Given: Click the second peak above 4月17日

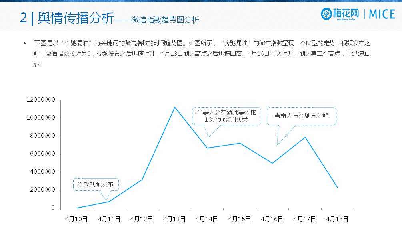Looking at the screenshot, I should point(305,137).
